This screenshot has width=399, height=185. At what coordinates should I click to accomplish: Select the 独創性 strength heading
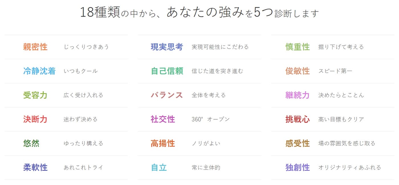tap(298, 167)
